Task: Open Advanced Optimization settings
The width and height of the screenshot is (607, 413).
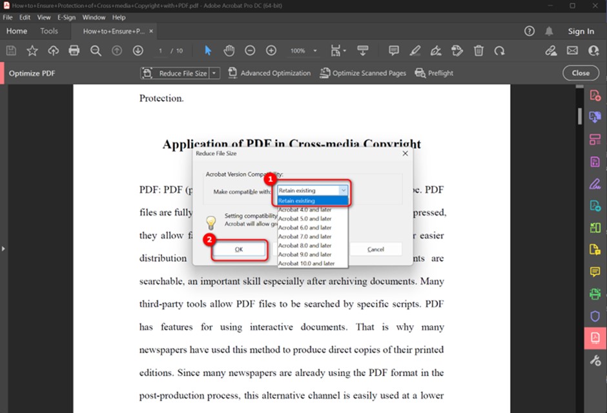Action: click(269, 73)
